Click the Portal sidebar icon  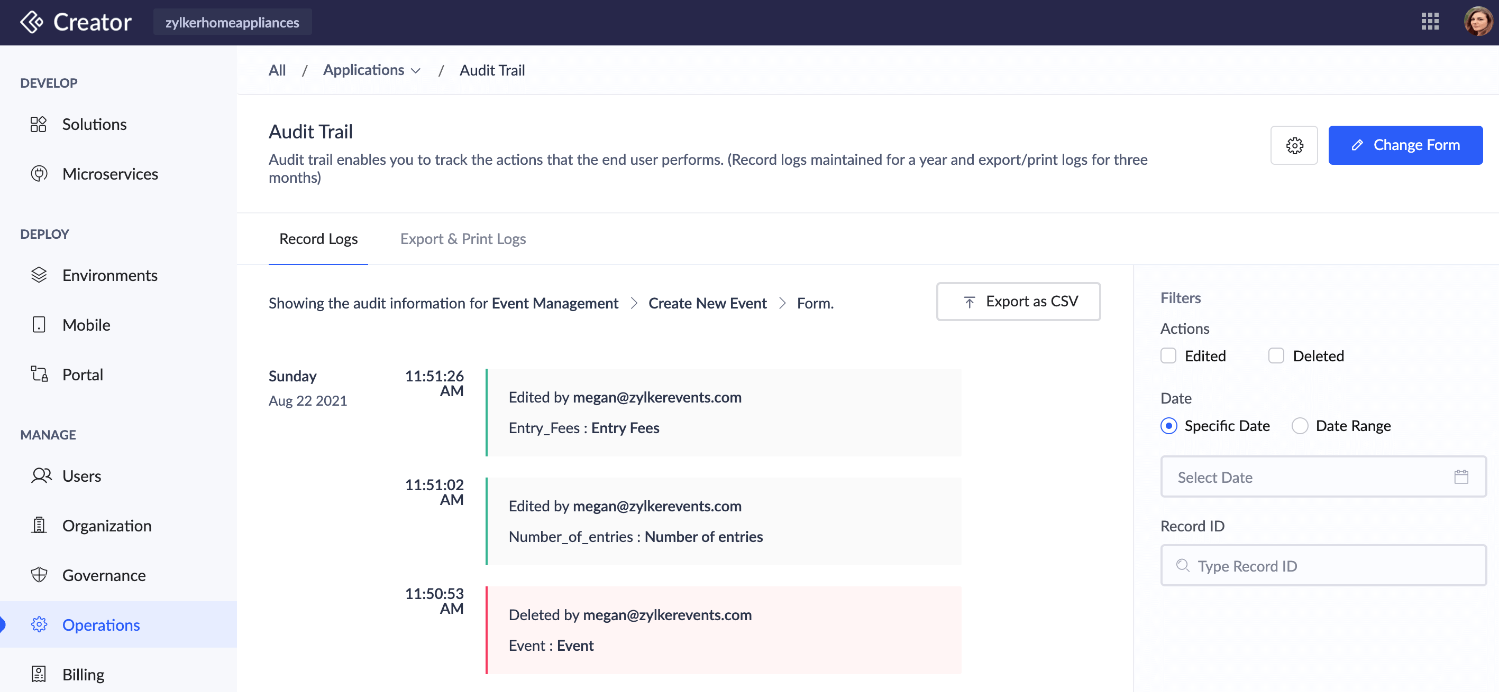pos(39,374)
